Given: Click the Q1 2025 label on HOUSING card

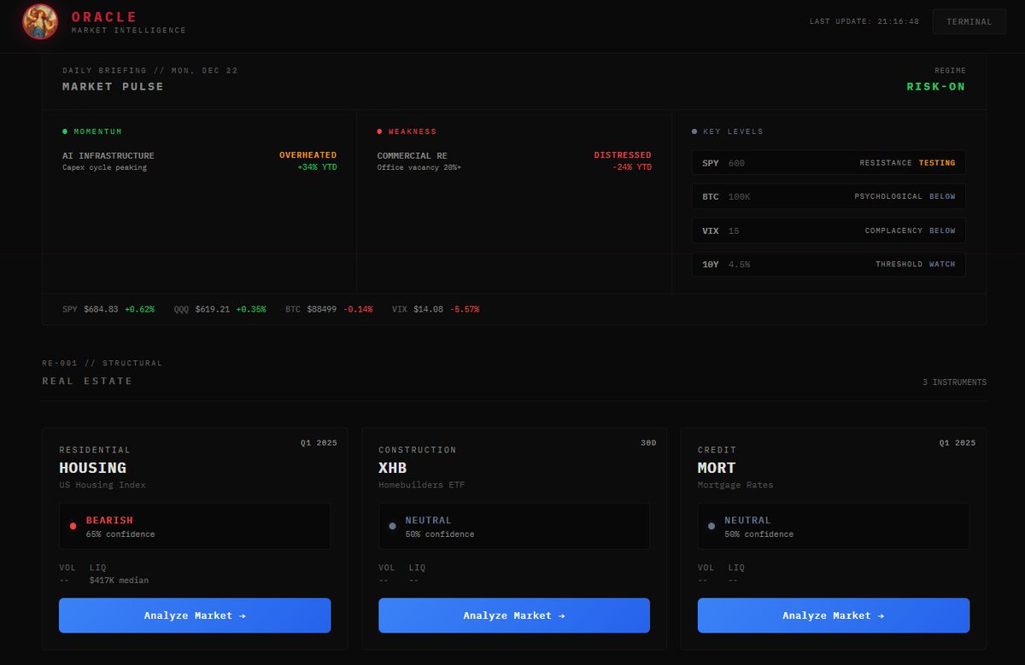Looking at the screenshot, I should [x=319, y=443].
